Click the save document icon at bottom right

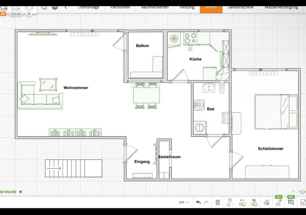[302, 202]
